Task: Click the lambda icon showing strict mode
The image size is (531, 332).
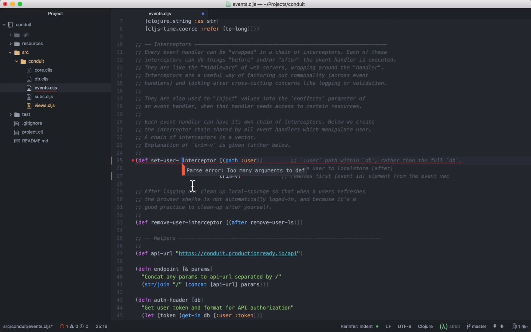Action: 443,326
